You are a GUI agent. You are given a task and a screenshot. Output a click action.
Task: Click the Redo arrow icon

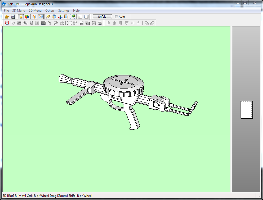click(x=62, y=23)
